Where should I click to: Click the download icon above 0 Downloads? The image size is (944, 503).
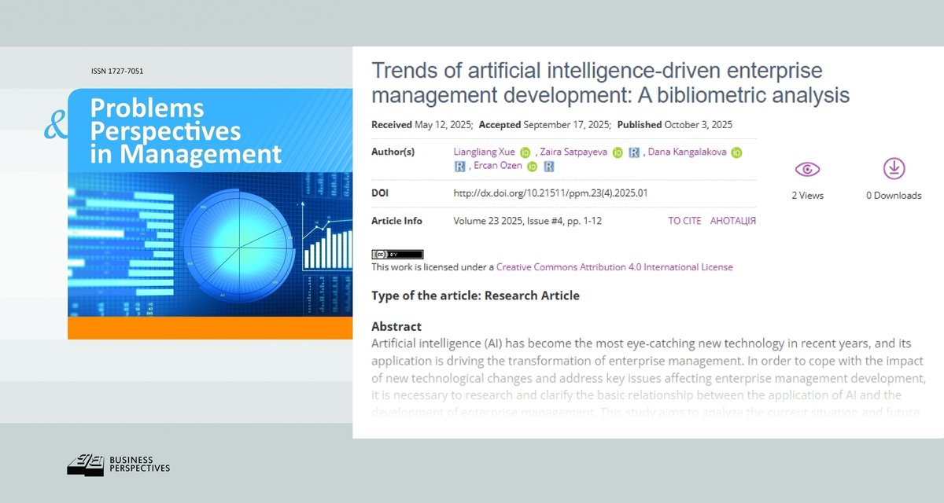click(x=894, y=169)
